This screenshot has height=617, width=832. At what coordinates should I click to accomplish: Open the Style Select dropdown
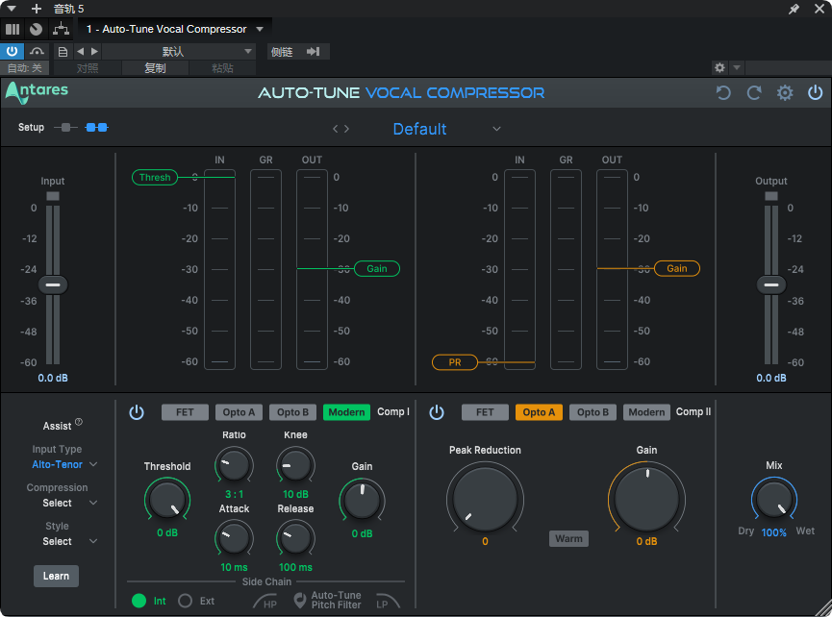click(69, 541)
